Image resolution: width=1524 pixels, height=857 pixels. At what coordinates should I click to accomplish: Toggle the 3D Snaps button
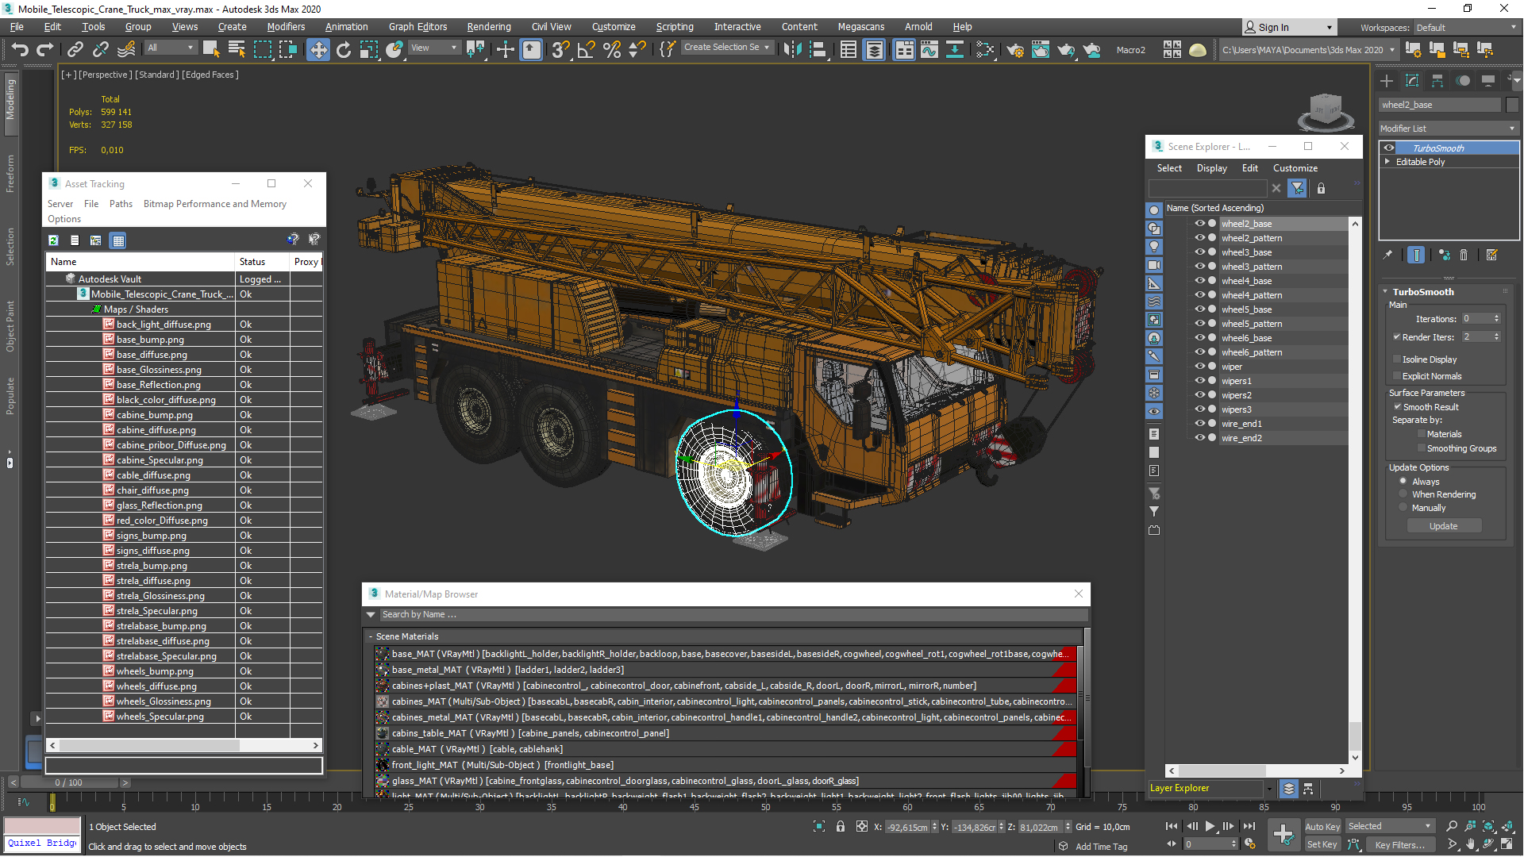[x=561, y=50]
